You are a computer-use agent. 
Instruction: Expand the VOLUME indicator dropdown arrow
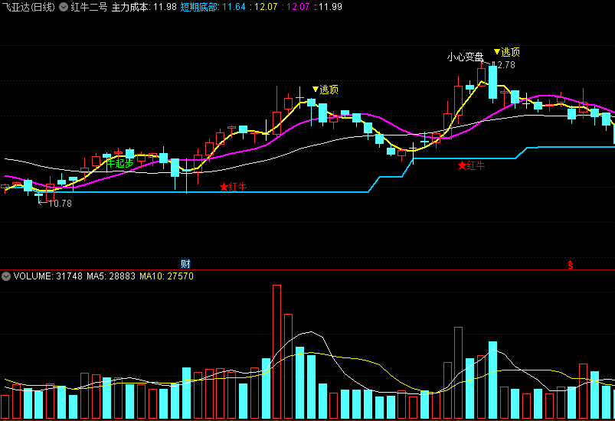[x=6, y=276]
